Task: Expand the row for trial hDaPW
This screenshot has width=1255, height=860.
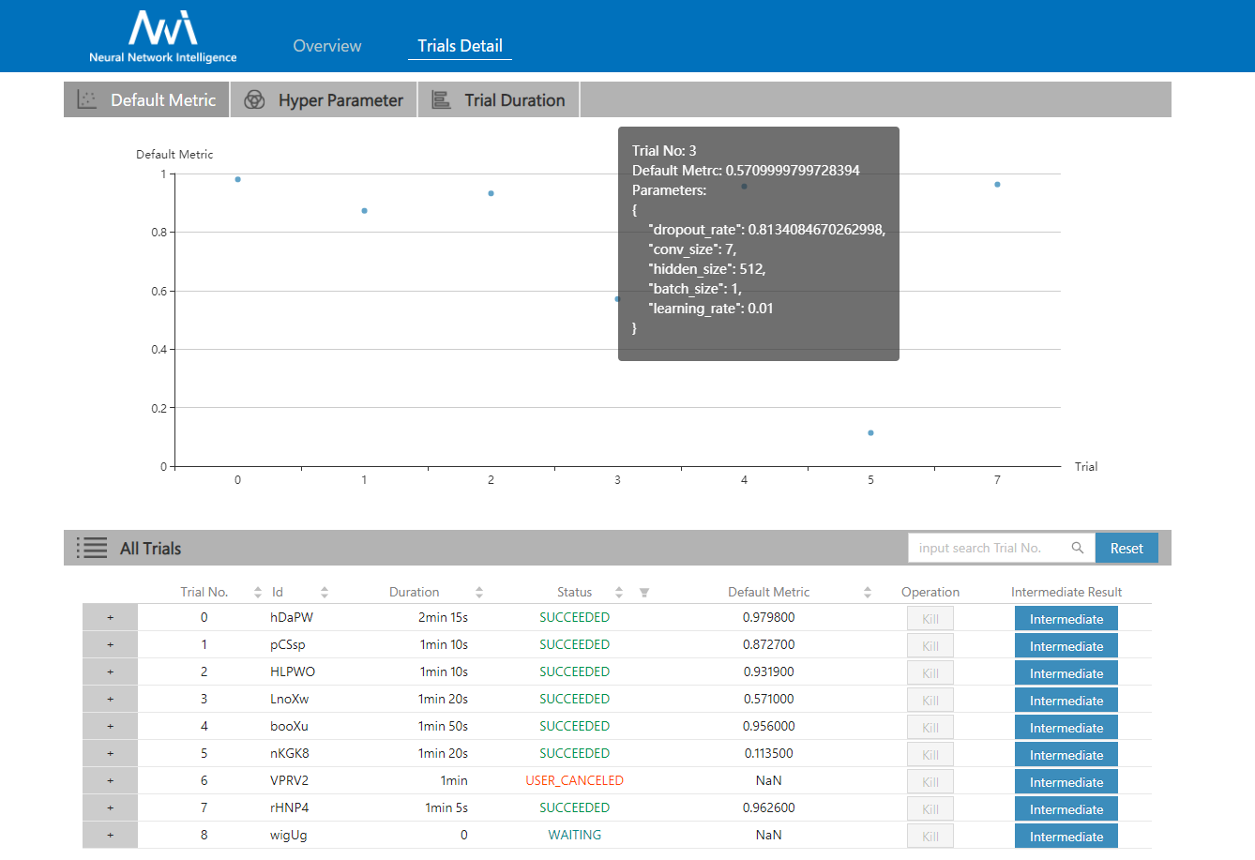Action: pyautogui.click(x=110, y=618)
